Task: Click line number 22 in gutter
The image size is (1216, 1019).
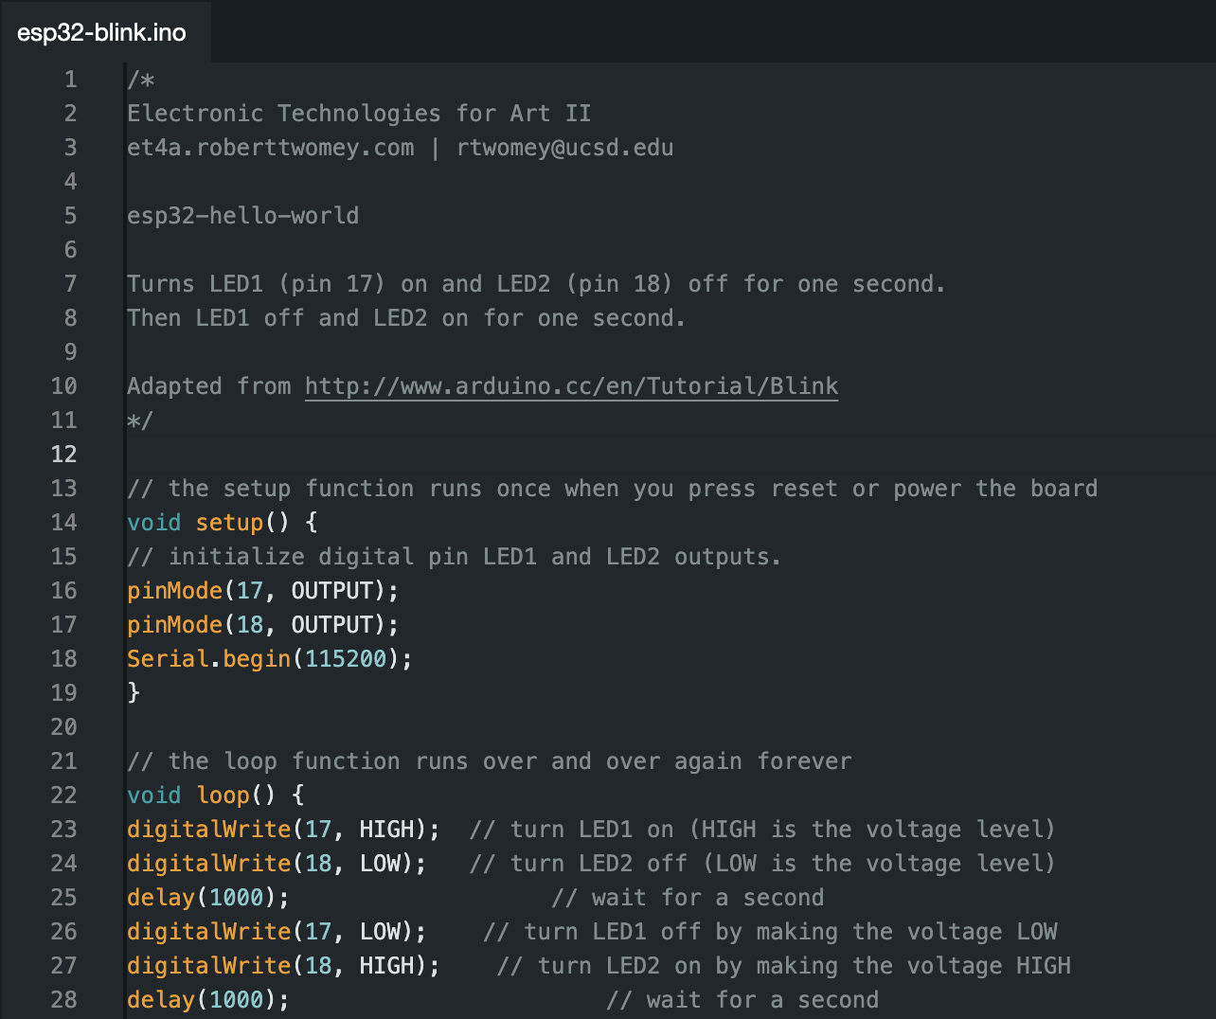Action: coord(63,796)
